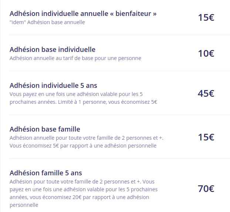Click the 10€ price
The width and height of the screenshot is (230, 212).
click(x=206, y=53)
